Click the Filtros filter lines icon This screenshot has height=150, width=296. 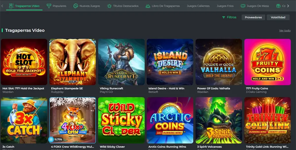224,17
